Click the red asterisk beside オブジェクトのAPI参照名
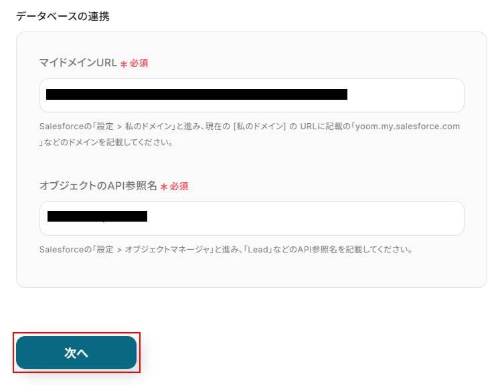 pos(163,187)
